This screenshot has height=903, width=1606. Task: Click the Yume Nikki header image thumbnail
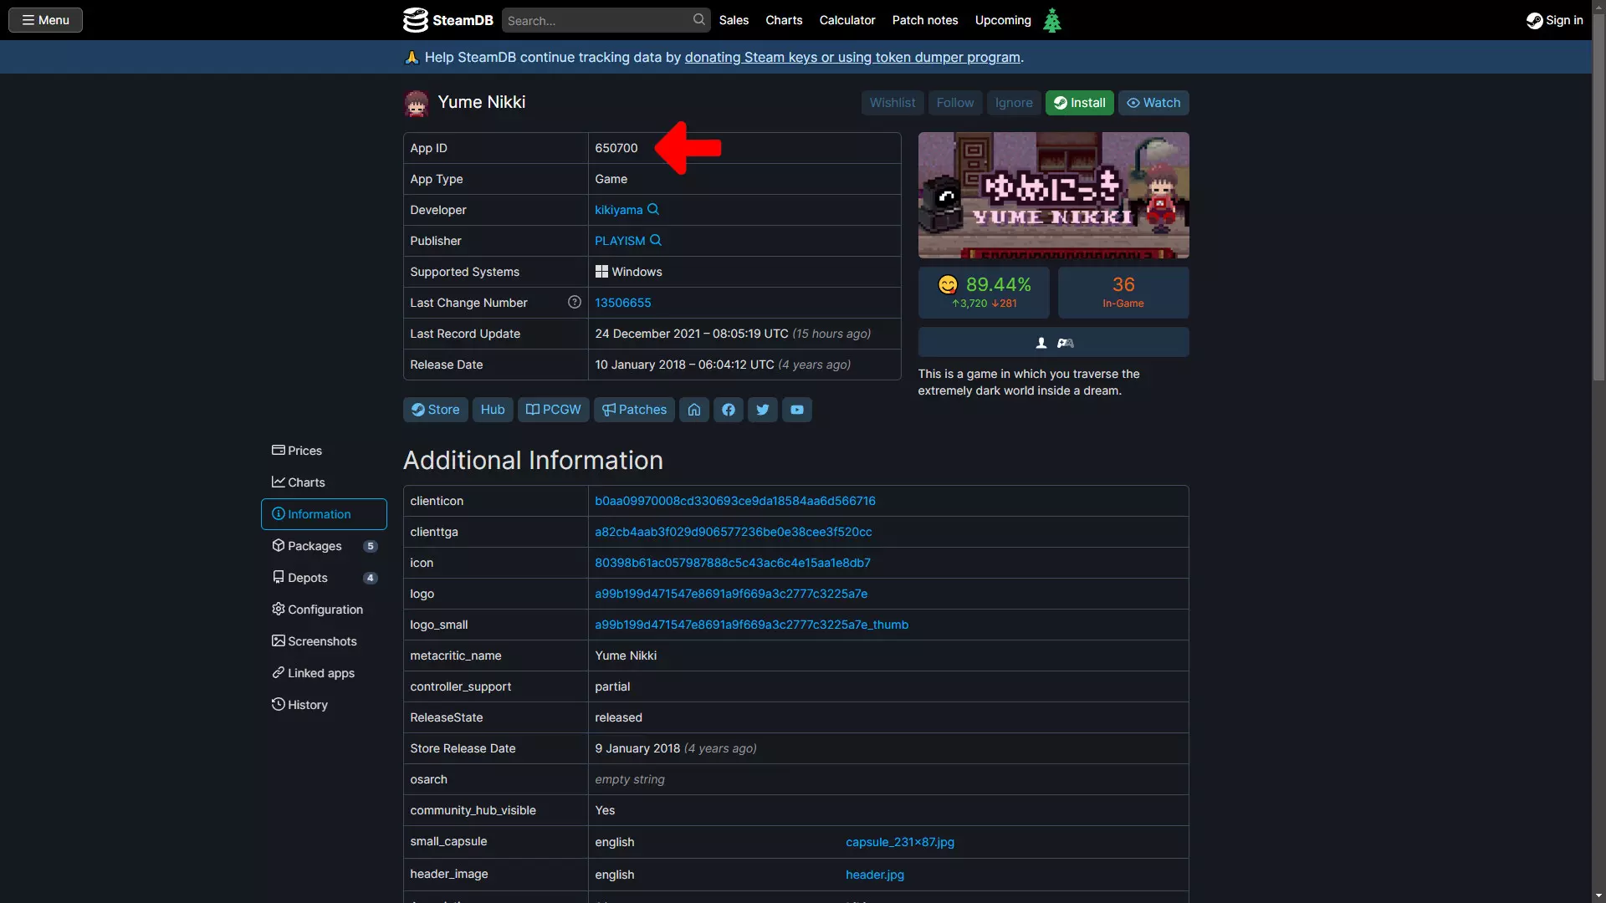tap(1053, 195)
